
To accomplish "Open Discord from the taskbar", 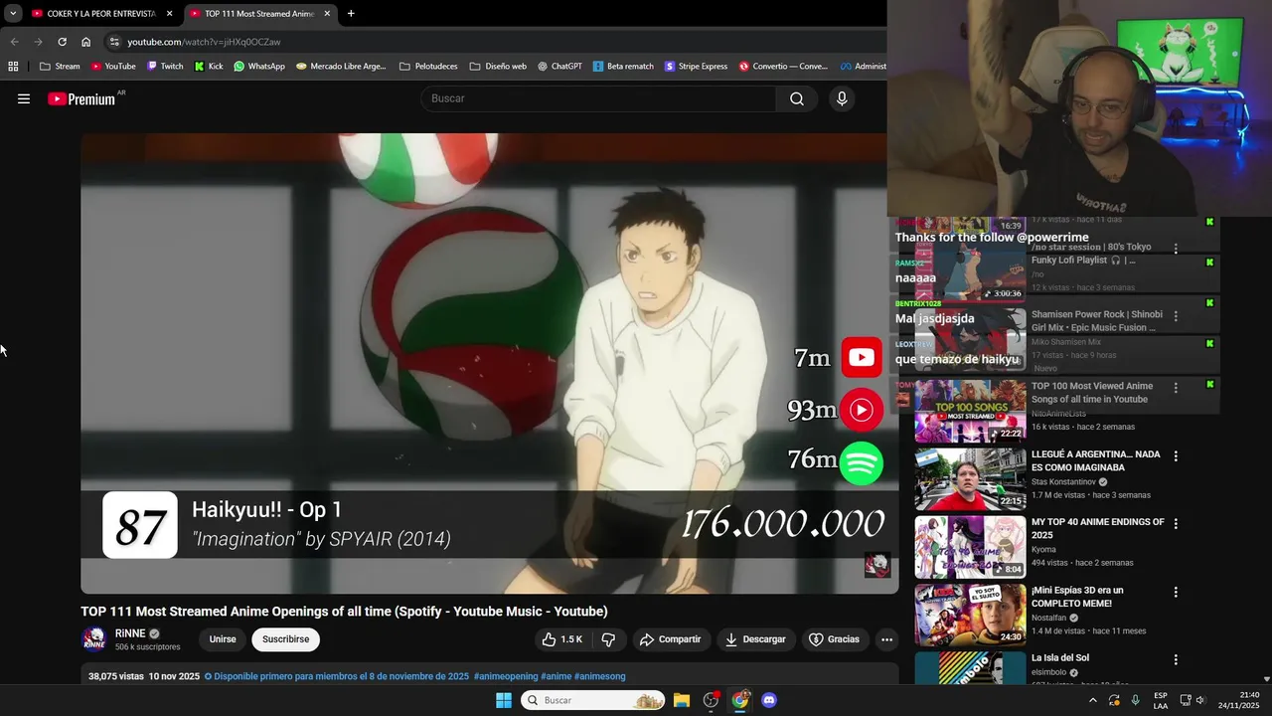I will (768, 700).
